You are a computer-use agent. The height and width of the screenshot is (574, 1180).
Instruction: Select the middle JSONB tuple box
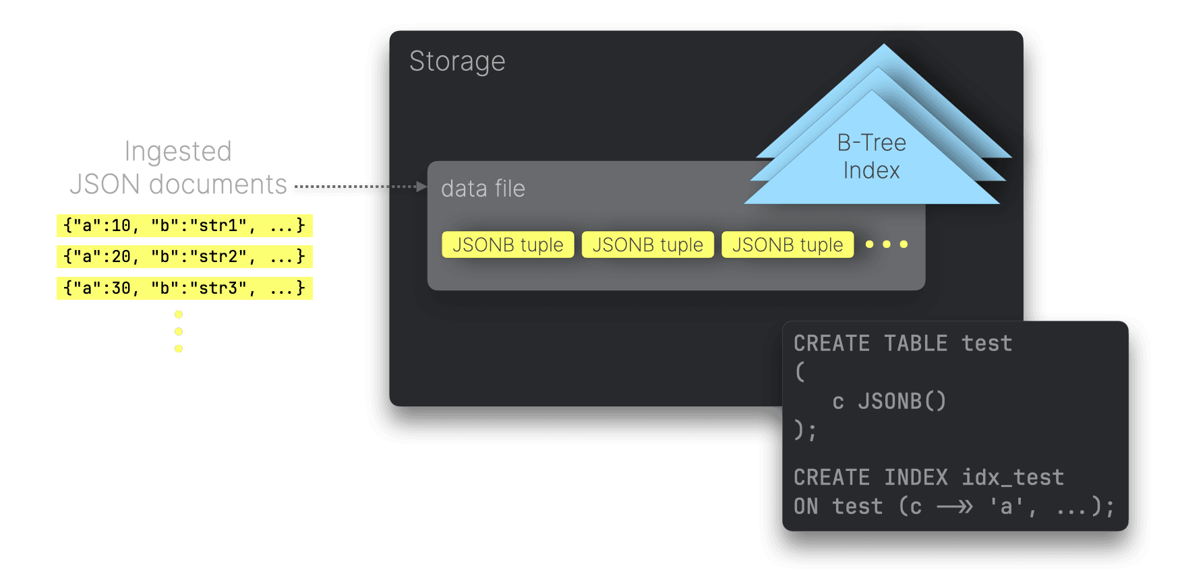pyautogui.click(x=647, y=245)
